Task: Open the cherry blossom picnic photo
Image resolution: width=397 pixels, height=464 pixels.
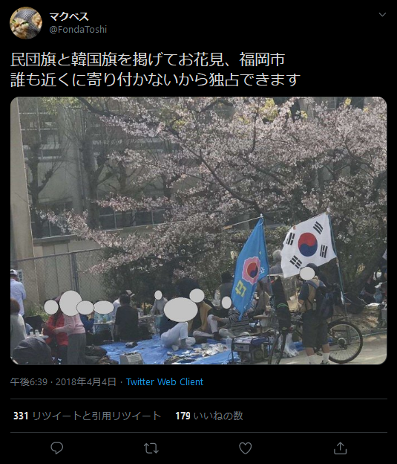Action: coord(199,231)
